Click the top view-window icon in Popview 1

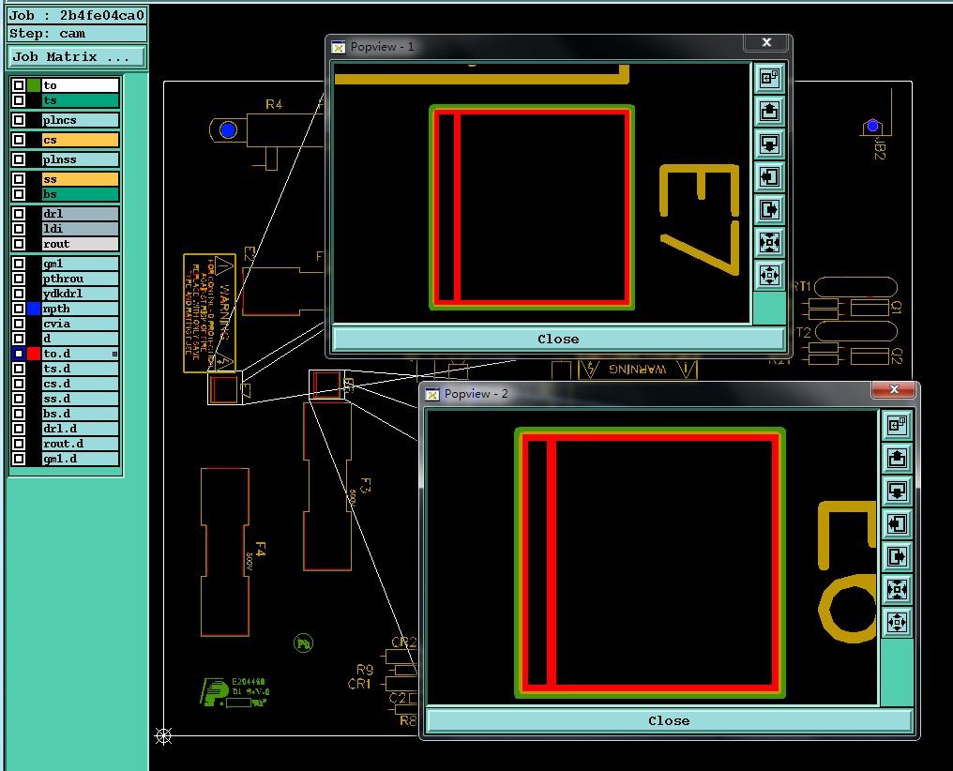[x=769, y=78]
